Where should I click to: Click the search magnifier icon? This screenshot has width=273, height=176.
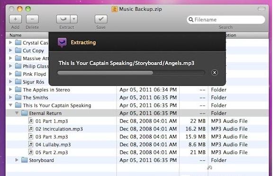(191, 19)
